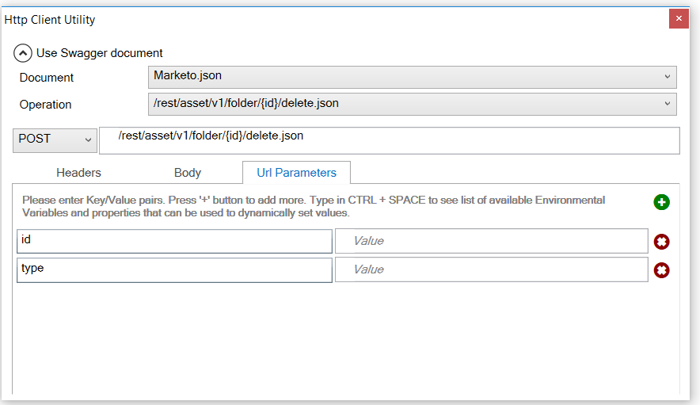
Task: Switch to the Headers tab
Action: [78, 172]
